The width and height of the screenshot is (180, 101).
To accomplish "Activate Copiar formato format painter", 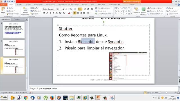I will coord(13,14).
